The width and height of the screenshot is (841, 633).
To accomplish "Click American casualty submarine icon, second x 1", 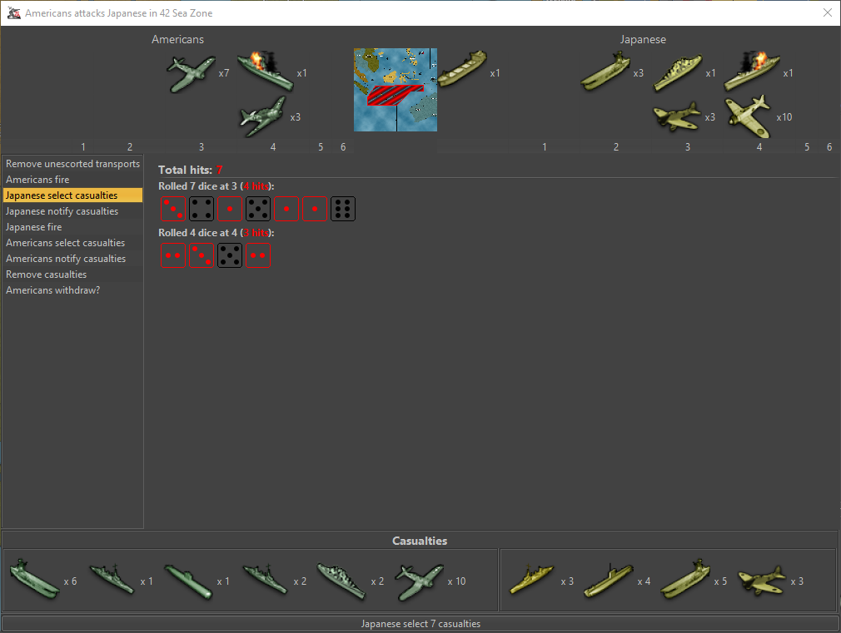I will click(x=188, y=581).
